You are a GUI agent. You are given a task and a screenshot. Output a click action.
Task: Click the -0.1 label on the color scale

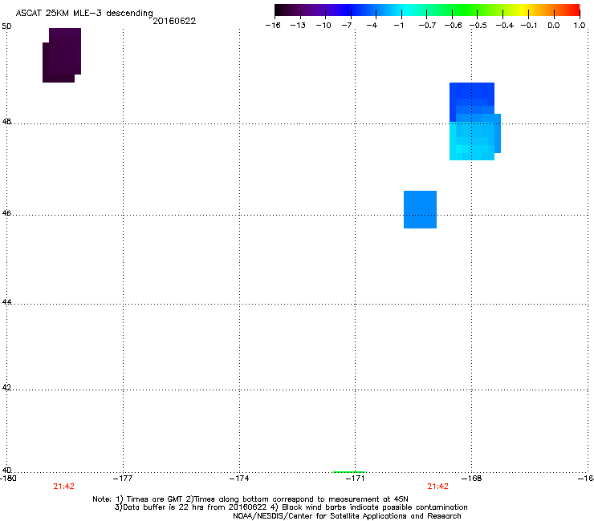tap(529, 26)
